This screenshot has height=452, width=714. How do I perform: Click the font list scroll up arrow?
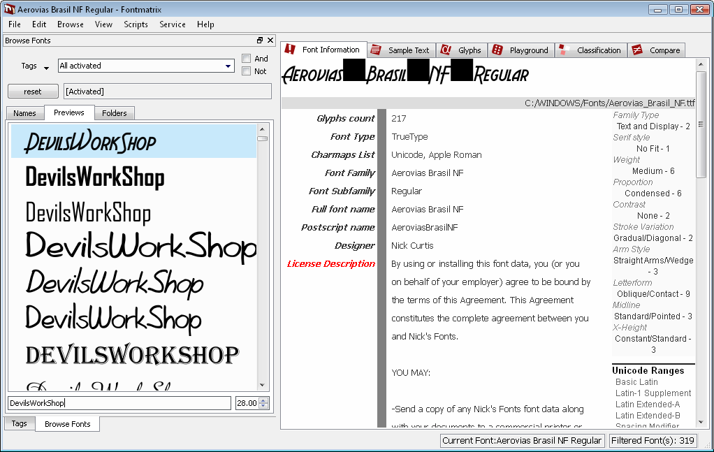pyautogui.click(x=262, y=129)
